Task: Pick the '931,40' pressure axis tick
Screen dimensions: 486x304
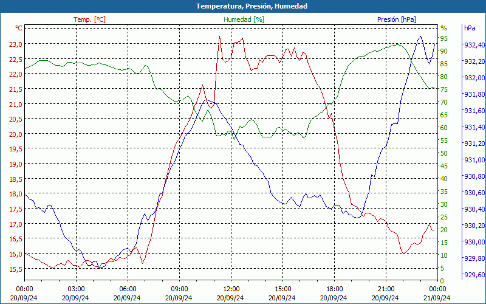Action: click(x=474, y=127)
